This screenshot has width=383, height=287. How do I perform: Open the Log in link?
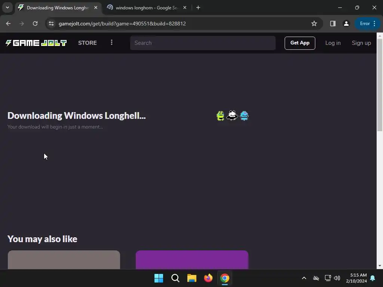coord(333,43)
